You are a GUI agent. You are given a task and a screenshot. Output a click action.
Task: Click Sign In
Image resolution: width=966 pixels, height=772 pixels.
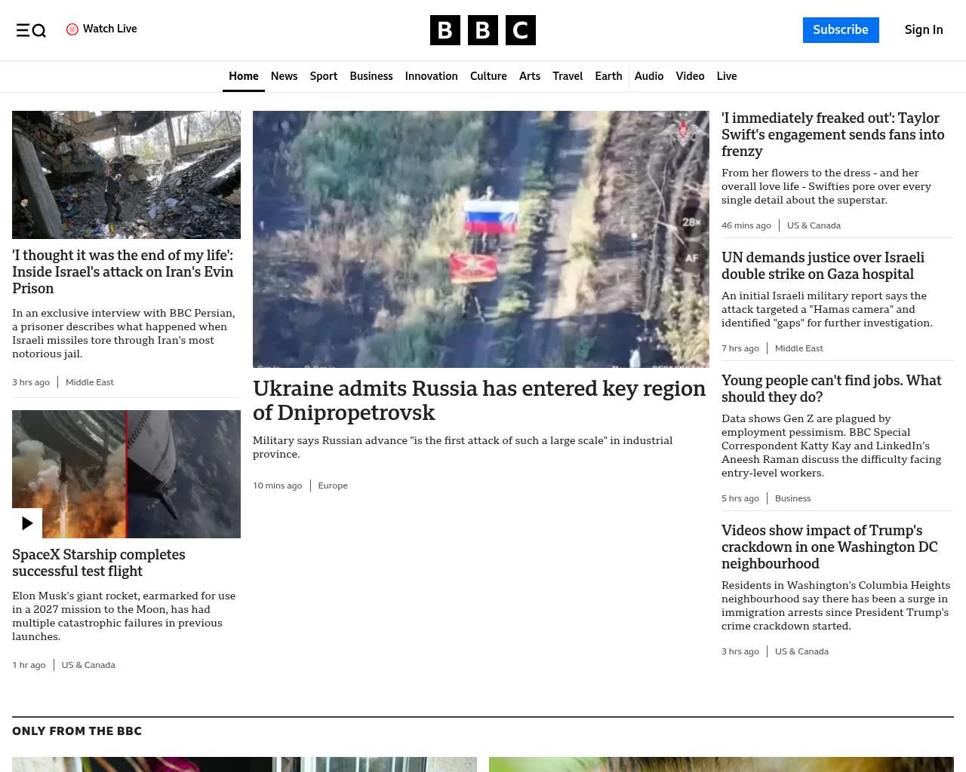[924, 30]
